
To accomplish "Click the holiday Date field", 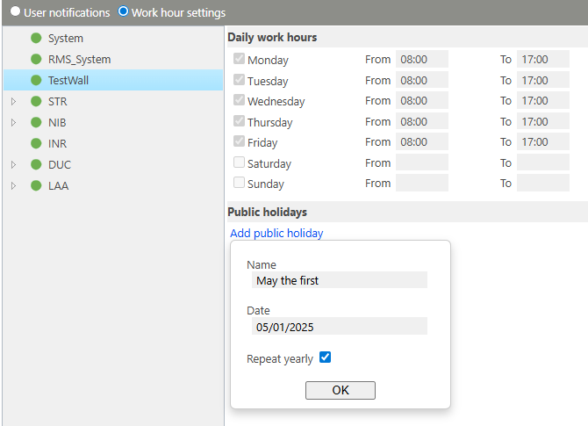I will click(x=338, y=326).
